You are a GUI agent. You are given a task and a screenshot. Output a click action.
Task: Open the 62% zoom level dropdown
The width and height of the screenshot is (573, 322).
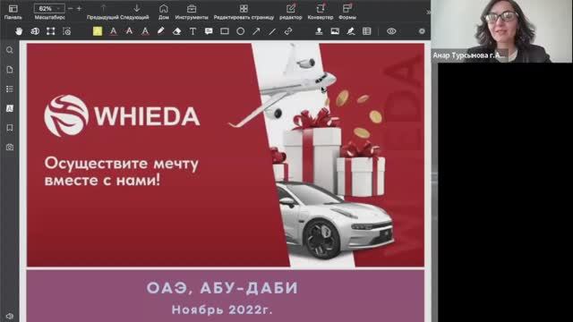pyautogui.click(x=49, y=8)
